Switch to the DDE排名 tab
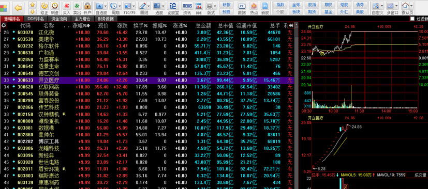This screenshot has height=189, width=428. (x=36, y=19)
